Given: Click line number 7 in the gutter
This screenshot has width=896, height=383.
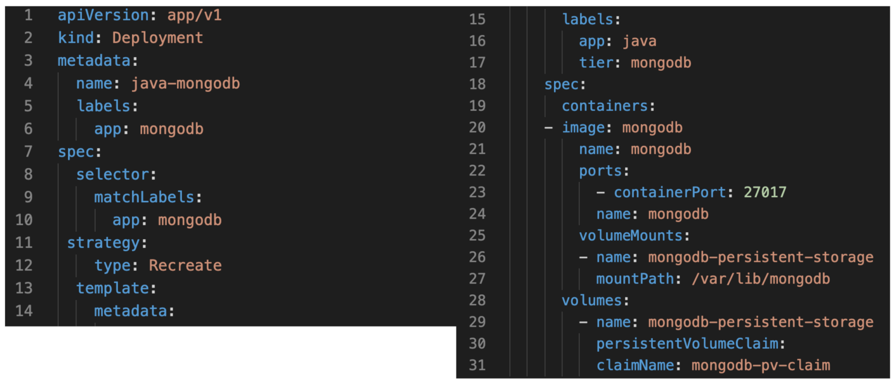Looking at the screenshot, I should click(28, 151).
